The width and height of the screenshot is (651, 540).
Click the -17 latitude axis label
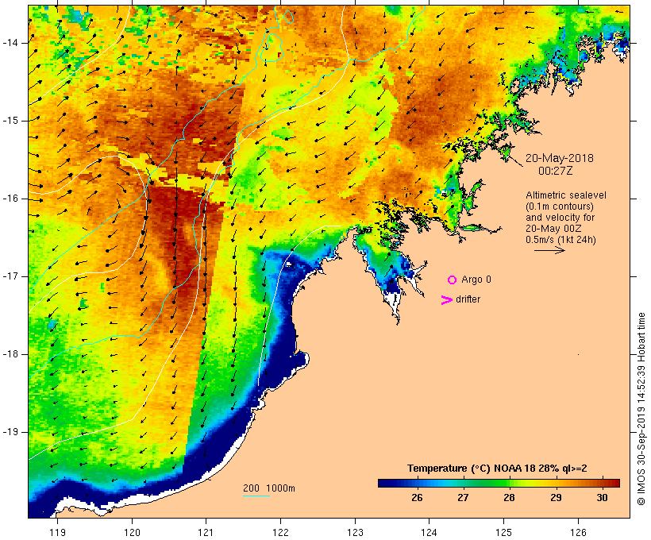click(x=10, y=276)
